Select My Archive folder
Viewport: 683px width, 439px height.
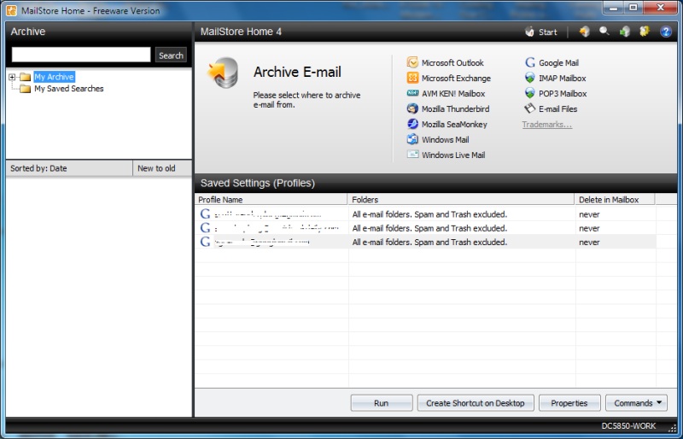click(x=55, y=77)
